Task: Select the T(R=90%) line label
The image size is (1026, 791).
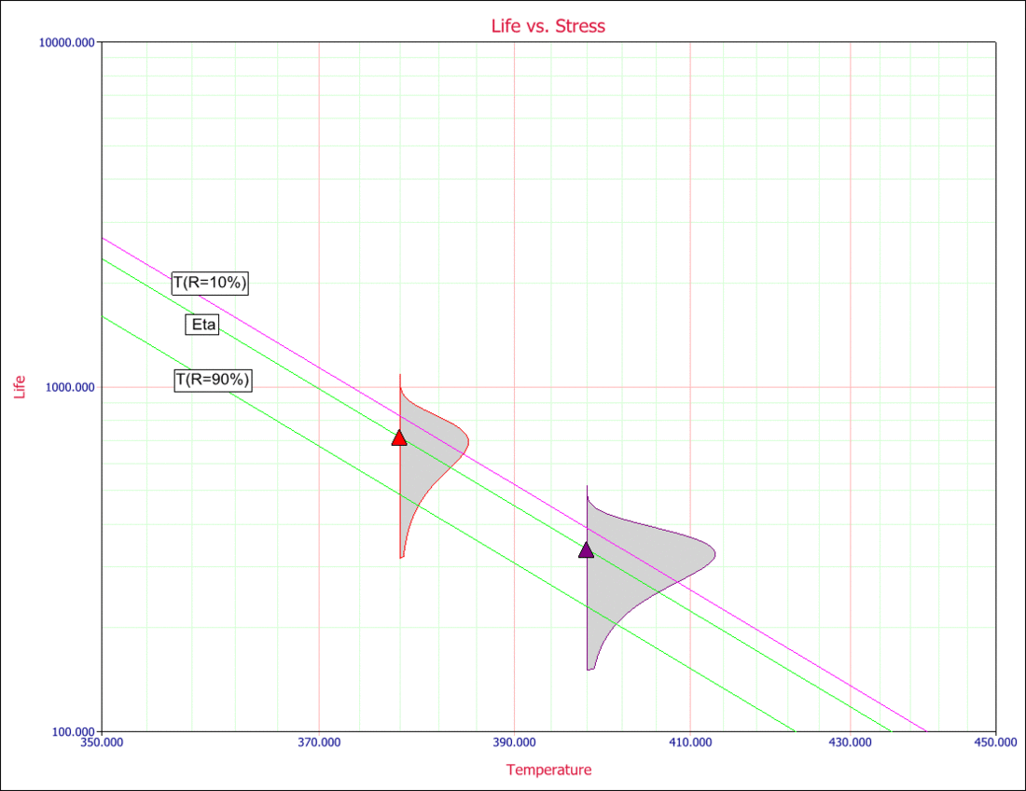Action: 213,380
